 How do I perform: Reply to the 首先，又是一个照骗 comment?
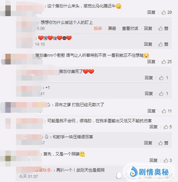pyautogui.click(x=154, y=161)
